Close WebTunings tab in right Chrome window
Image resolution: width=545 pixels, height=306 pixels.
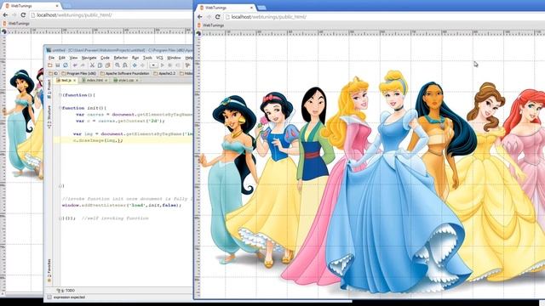252,8
